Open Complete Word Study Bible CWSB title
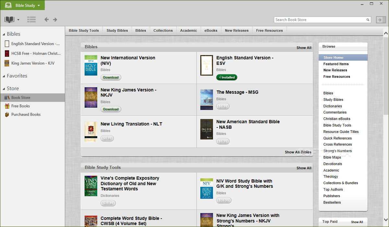389x227 pixels. (131, 221)
